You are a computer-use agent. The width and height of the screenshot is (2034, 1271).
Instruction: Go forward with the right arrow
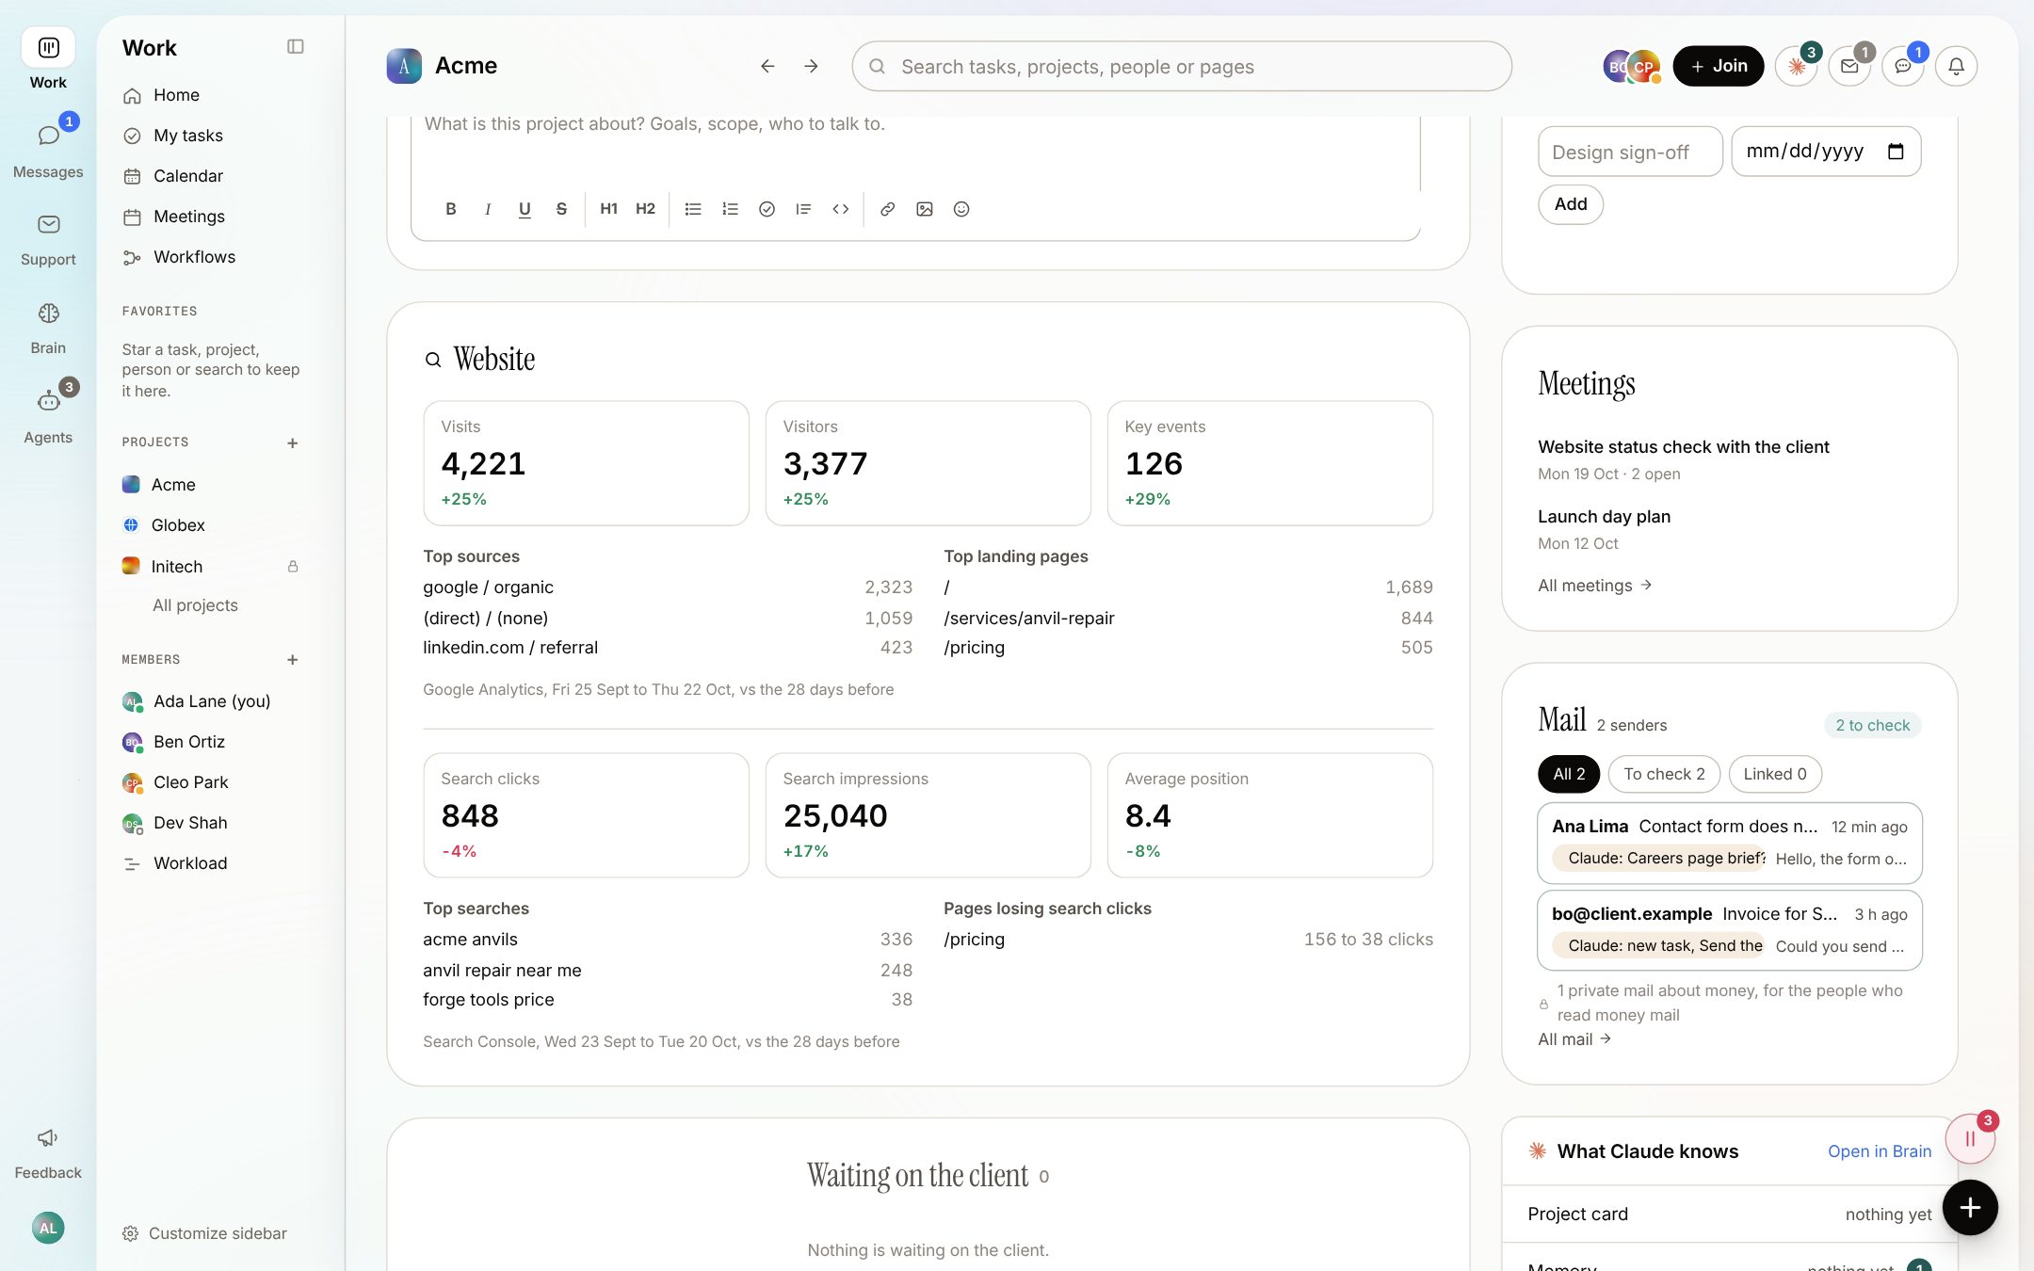point(811,66)
